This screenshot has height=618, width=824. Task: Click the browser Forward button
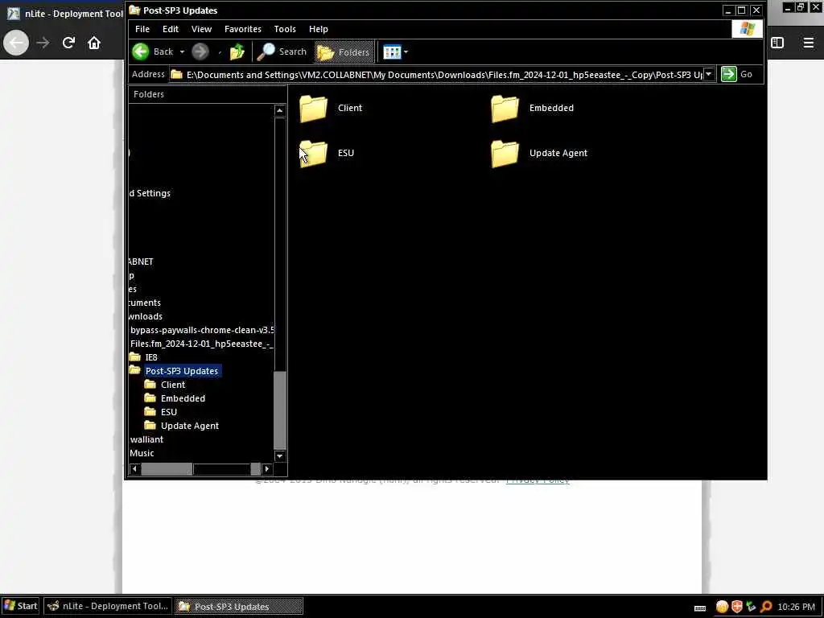[43, 43]
